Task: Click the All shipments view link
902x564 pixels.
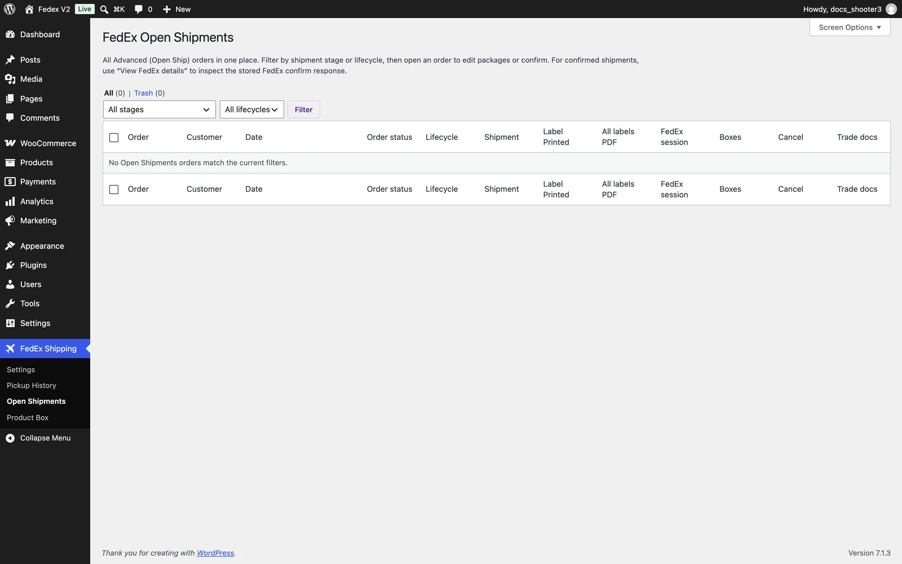Action: (109, 93)
